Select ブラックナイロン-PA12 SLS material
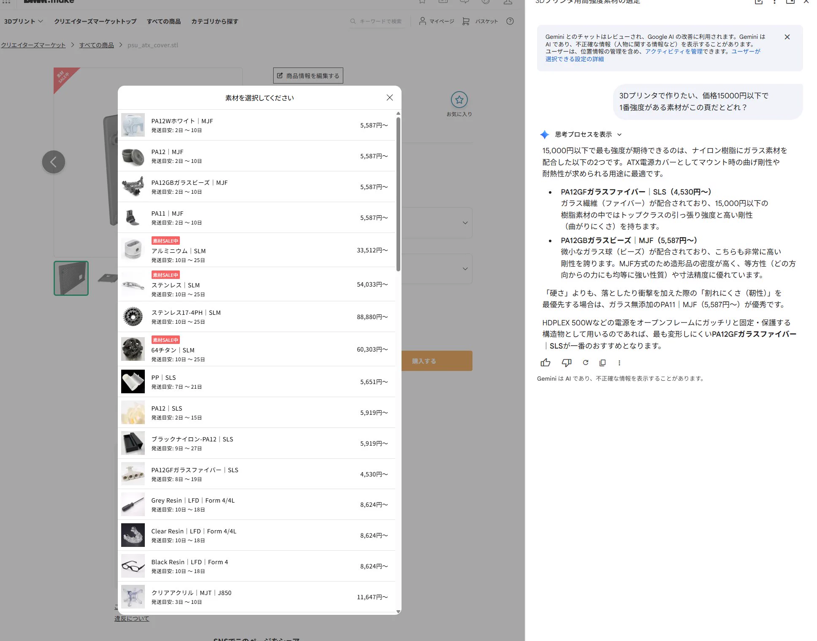817x641 pixels. [257, 443]
